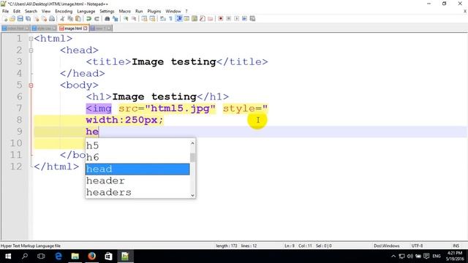Start macro recording with red record icon
Viewport: 468px width, 263px height.
(221, 18)
